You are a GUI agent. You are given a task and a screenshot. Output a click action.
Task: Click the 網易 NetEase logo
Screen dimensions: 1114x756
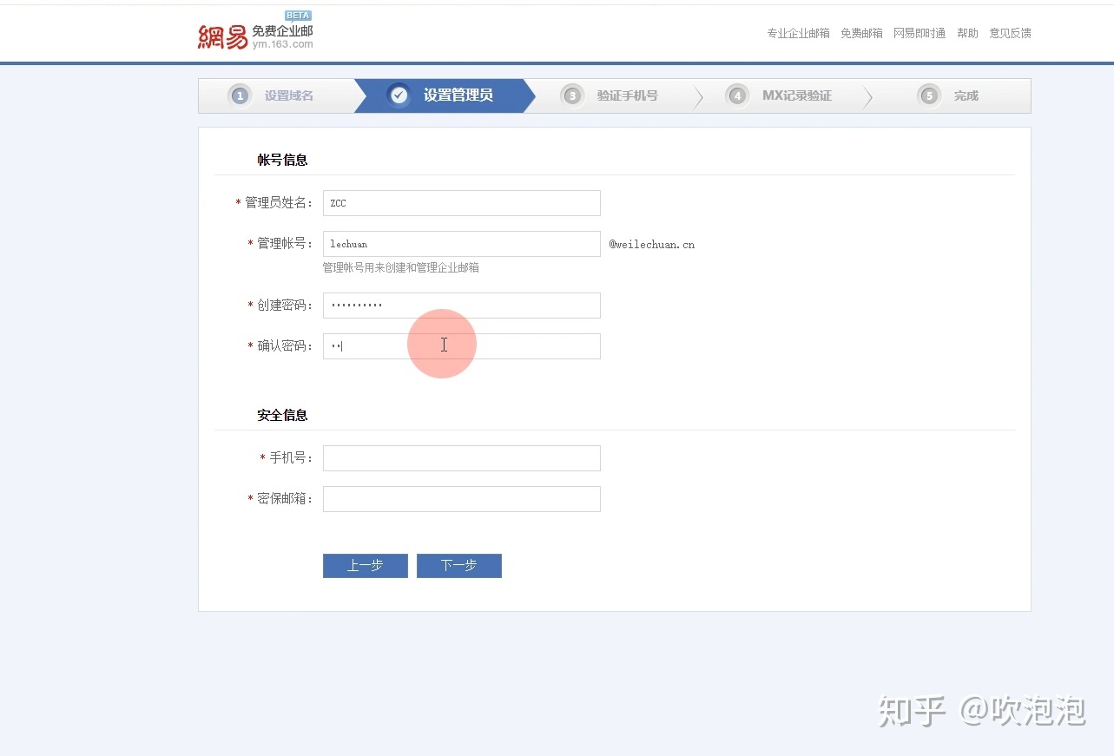point(222,34)
